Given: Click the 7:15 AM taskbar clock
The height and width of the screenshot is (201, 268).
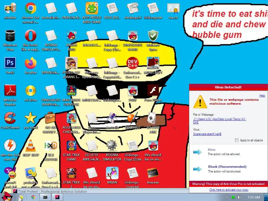Looking at the screenshot, I should (x=254, y=197).
